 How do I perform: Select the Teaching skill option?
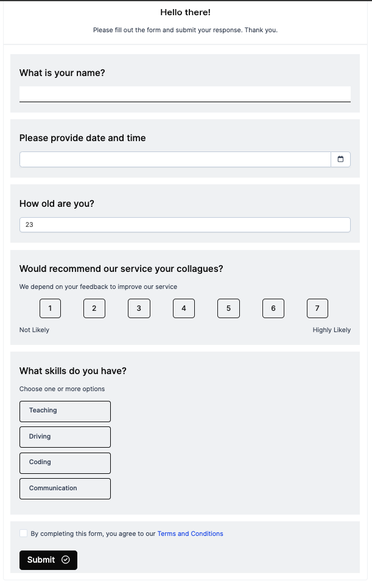(65, 411)
